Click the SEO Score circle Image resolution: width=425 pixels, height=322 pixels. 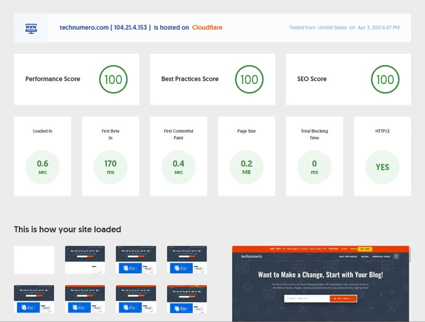point(384,79)
